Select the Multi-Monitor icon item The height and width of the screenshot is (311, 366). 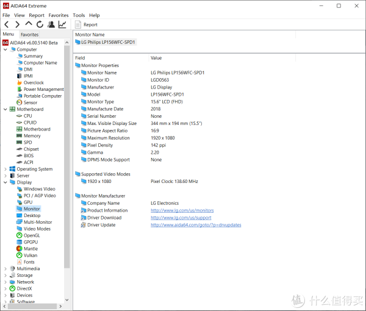(x=20, y=222)
